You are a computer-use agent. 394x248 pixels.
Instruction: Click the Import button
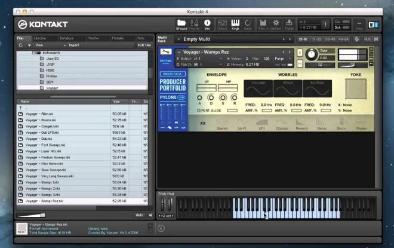point(74,45)
